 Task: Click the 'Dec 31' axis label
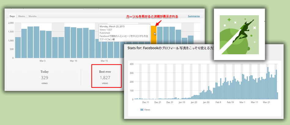pos(170,102)
